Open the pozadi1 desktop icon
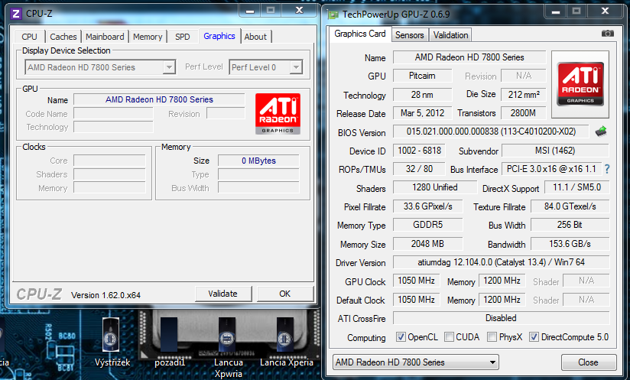This screenshot has width=630, height=380. point(169,342)
